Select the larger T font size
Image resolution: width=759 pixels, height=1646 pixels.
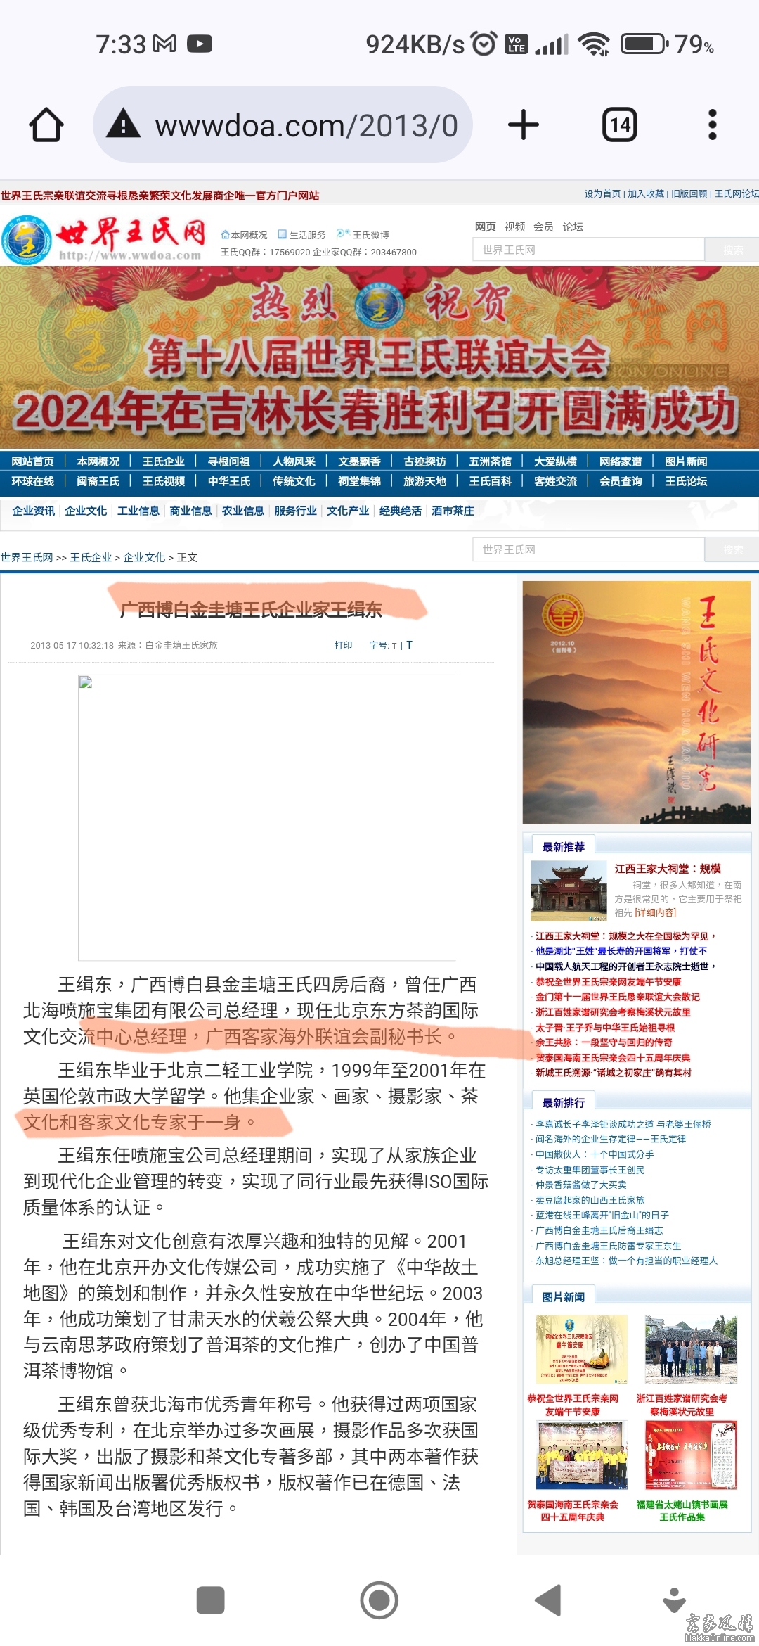tap(409, 645)
